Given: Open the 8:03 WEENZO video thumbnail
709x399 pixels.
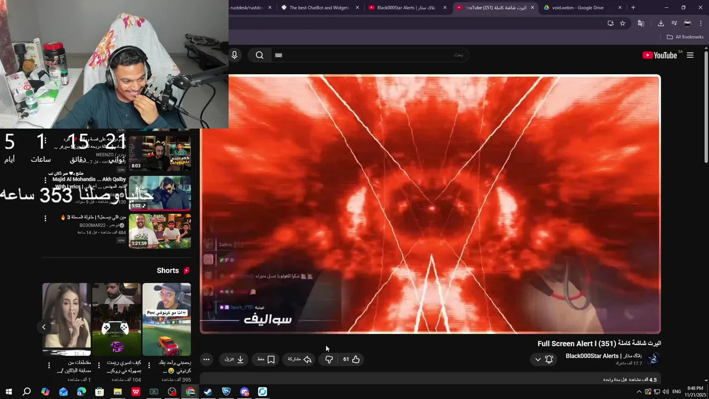Looking at the screenshot, I should [160, 154].
